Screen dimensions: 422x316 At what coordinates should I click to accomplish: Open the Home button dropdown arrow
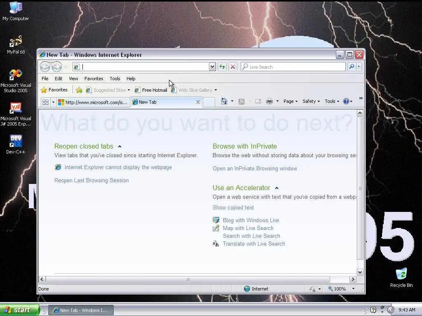232,101
